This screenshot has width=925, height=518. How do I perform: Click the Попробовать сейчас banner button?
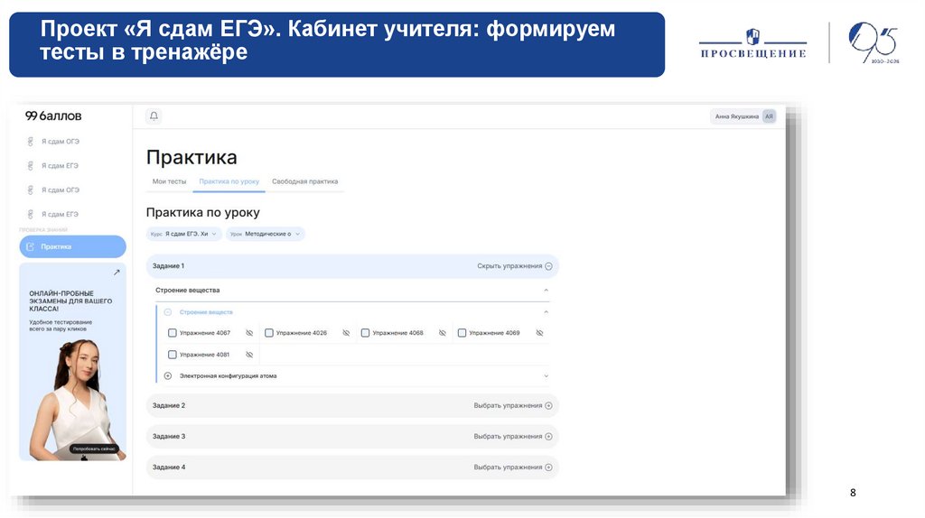[x=94, y=449]
